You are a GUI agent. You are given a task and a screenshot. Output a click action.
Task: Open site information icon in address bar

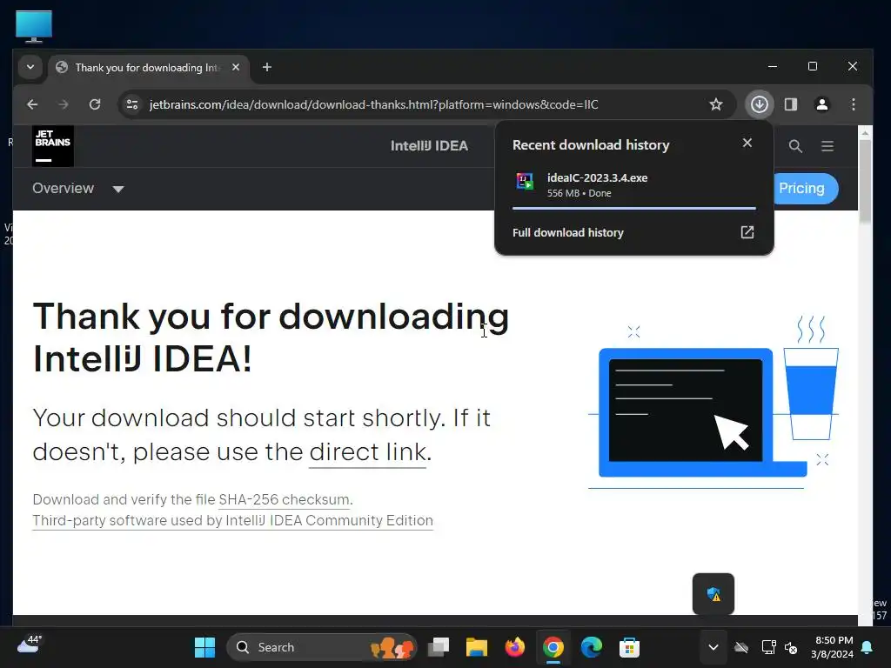(x=132, y=104)
